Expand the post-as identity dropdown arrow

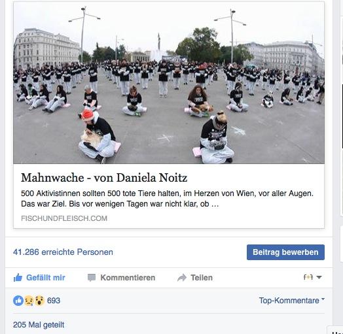319,277
